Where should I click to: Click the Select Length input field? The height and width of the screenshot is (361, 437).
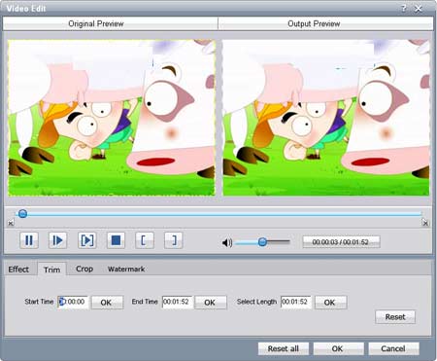[296, 302]
